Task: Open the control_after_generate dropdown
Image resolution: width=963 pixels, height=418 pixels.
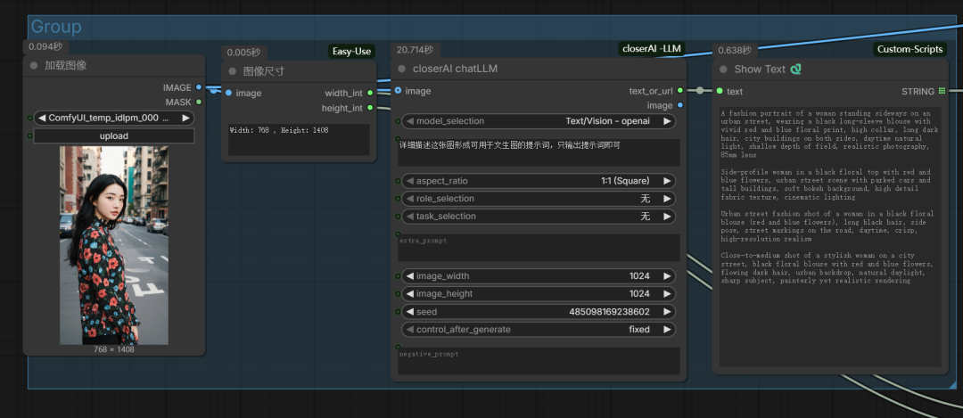Action: pos(539,330)
